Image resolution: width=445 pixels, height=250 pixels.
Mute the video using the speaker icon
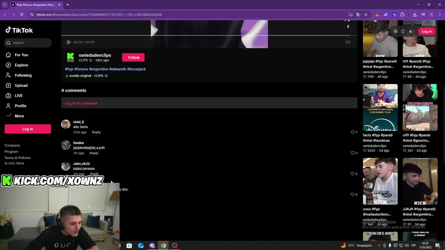pyautogui.click(x=348, y=42)
